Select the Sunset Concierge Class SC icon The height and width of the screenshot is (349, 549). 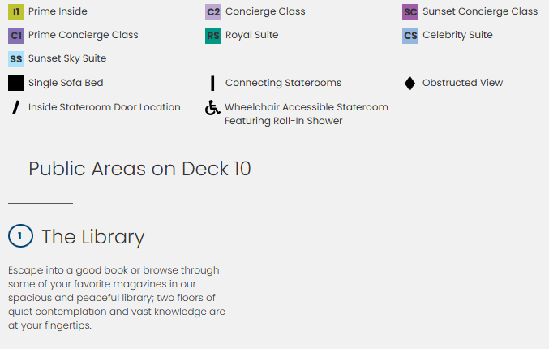pos(410,12)
